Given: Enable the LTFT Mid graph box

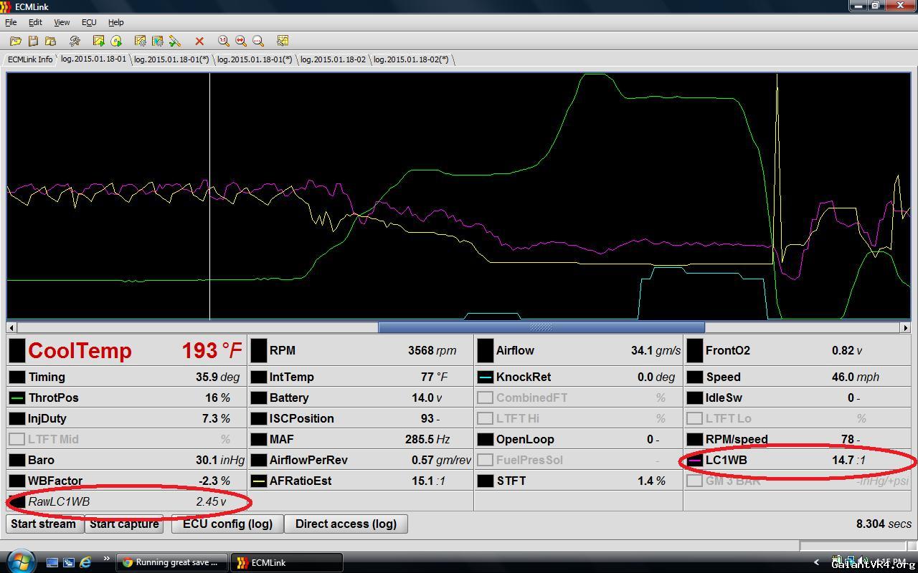Looking at the screenshot, I should pyautogui.click(x=16, y=439).
